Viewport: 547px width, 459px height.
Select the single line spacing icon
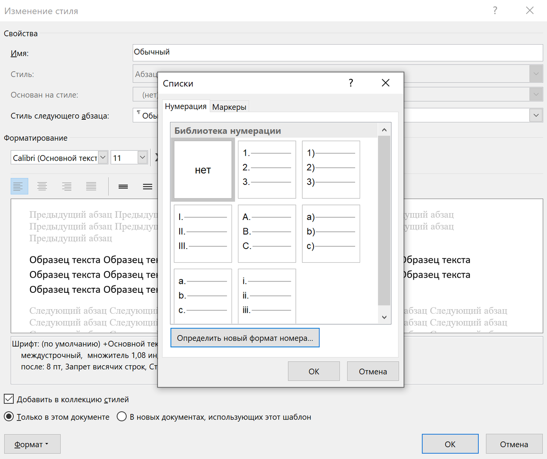click(123, 186)
